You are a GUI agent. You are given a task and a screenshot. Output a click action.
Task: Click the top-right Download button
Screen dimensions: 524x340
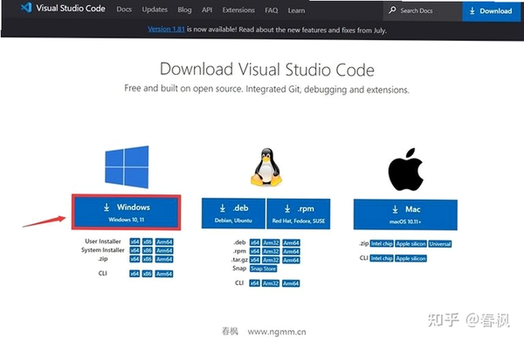pos(491,11)
